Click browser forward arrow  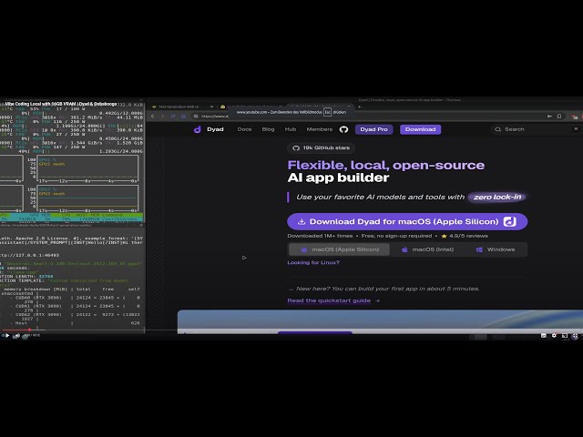162,117
